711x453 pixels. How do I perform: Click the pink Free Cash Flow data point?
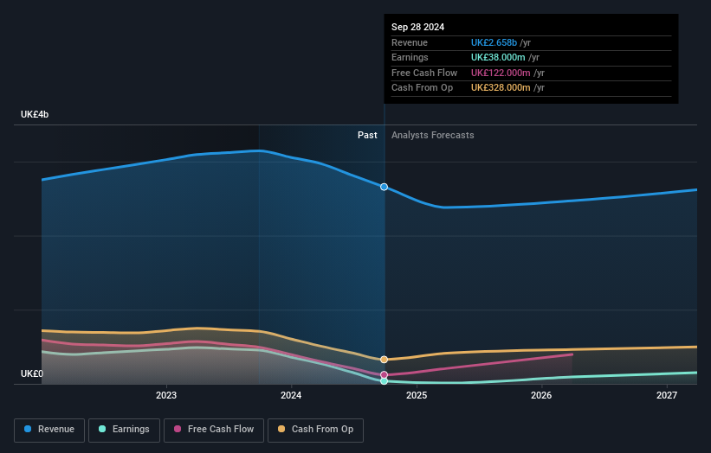tap(384, 374)
